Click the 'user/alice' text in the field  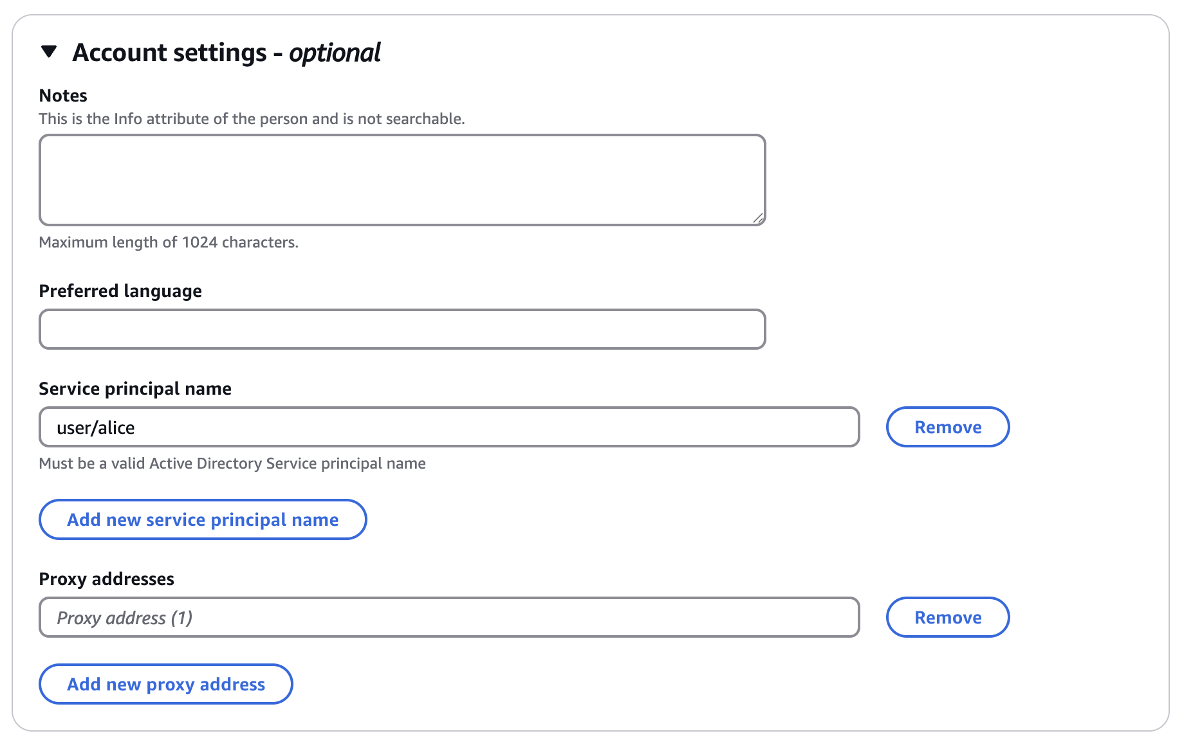(x=96, y=428)
